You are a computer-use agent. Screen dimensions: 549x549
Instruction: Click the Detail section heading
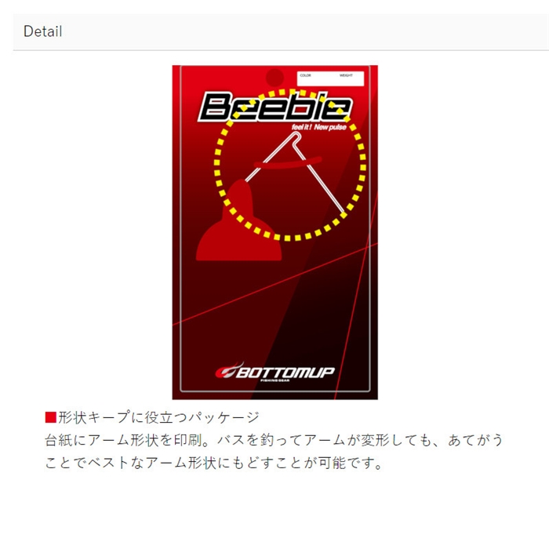point(42,31)
